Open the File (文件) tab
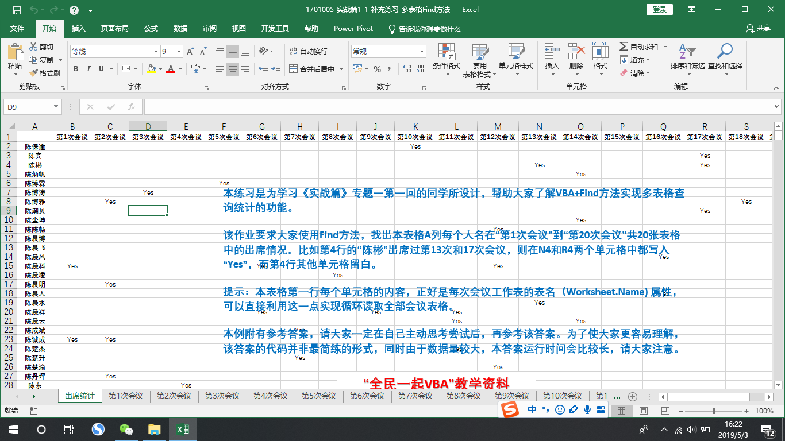 [17, 29]
